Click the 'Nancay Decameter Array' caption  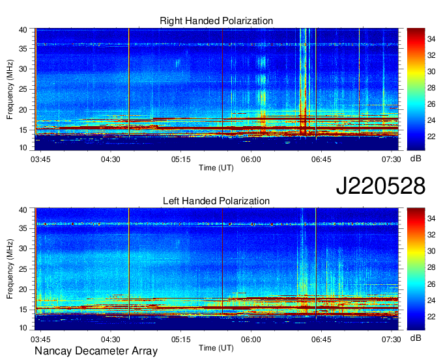click(96, 351)
